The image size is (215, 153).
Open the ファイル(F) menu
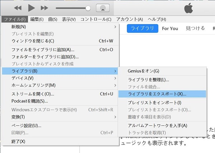coord(15,19)
